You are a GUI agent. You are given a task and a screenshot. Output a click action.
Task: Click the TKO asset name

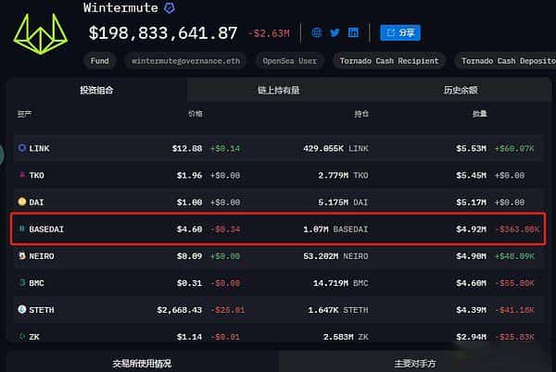point(36,175)
